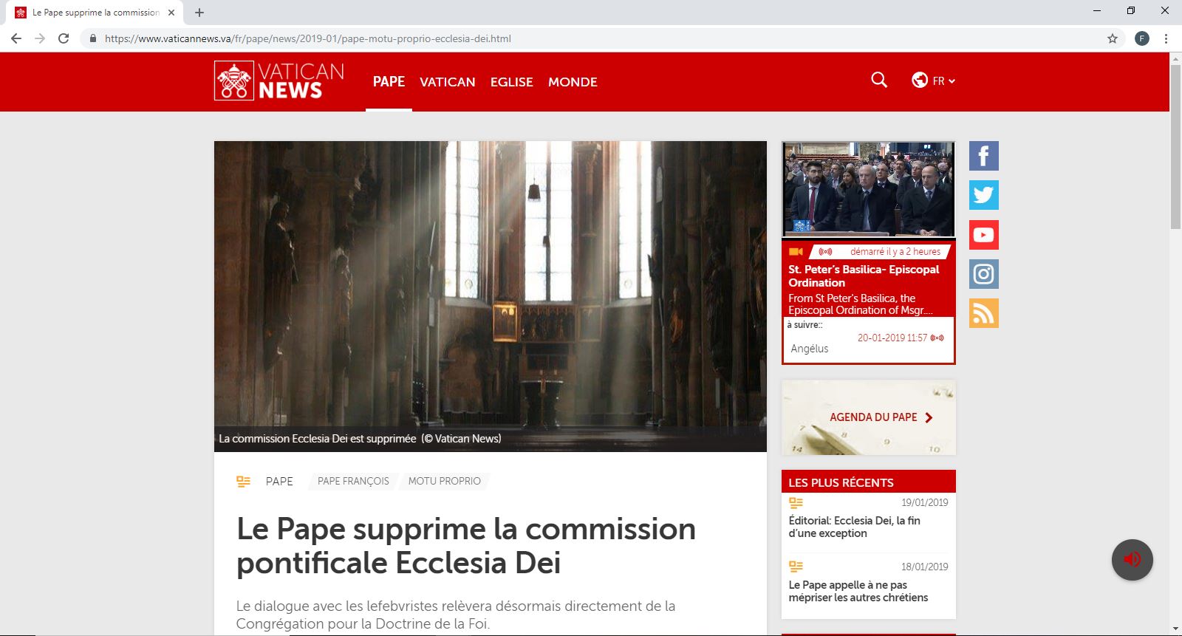Go to the EGLISE menu section
This screenshot has height=636, width=1182.
(x=511, y=82)
